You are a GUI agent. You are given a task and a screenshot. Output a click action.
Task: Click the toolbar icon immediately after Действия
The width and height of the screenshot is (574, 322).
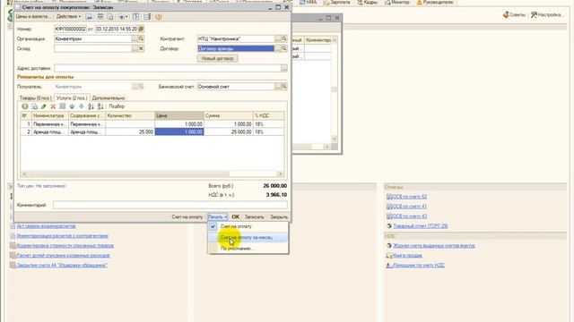(89, 17)
